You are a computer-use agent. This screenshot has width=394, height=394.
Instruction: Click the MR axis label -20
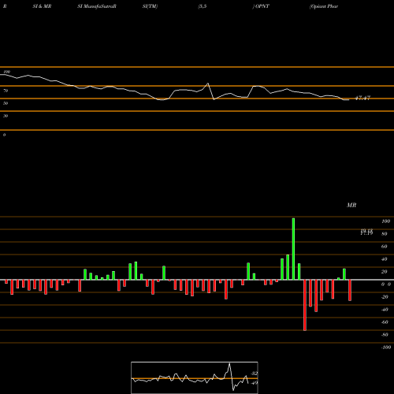(385, 297)
